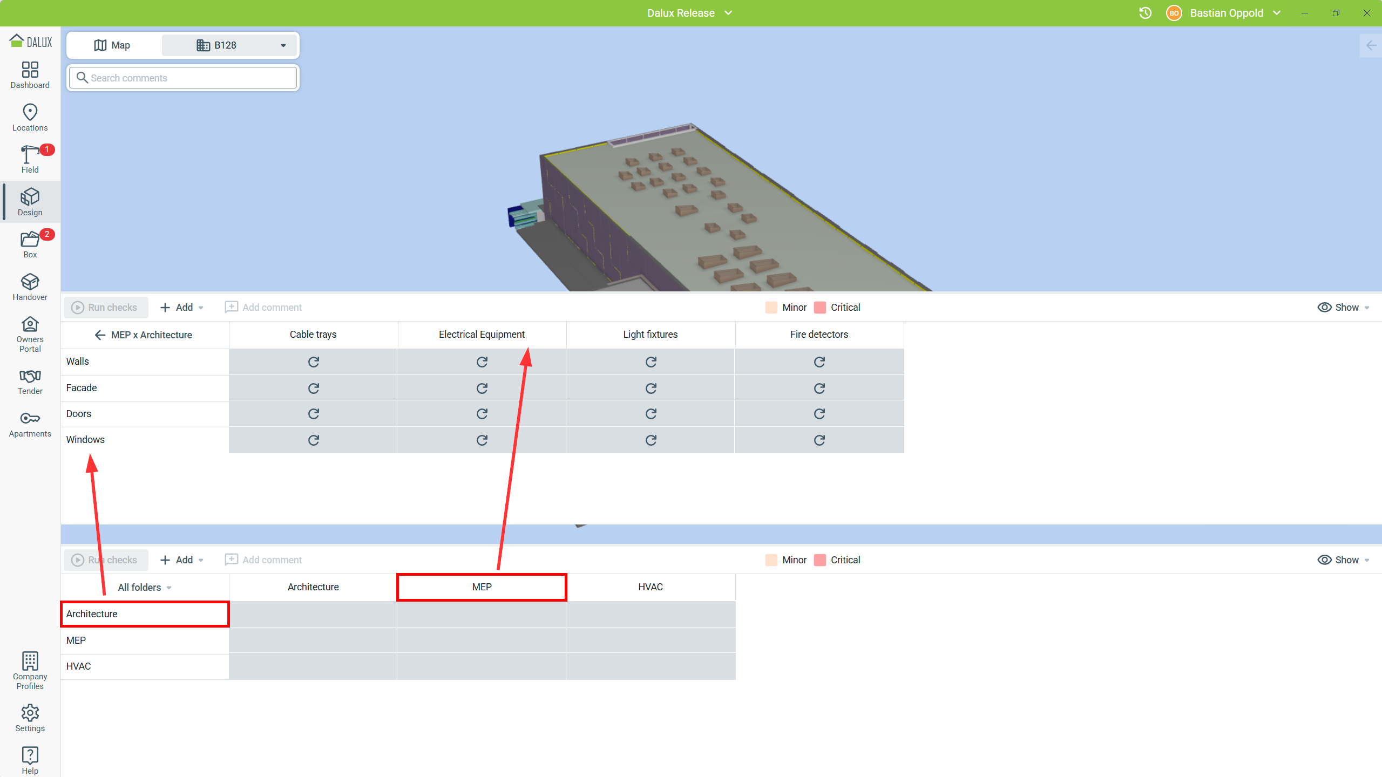Switch to the Map tab
Image resolution: width=1382 pixels, height=777 pixels.
pos(113,45)
